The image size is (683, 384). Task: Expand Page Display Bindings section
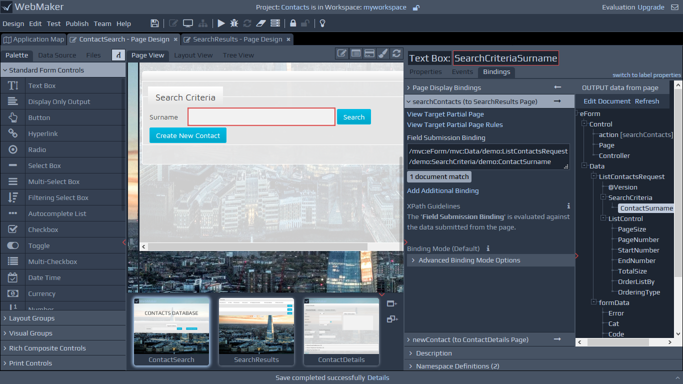(x=489, y=87)
